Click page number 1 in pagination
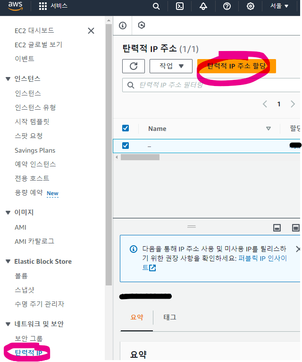Screen dimensions: 302x362 pos(279,104)
